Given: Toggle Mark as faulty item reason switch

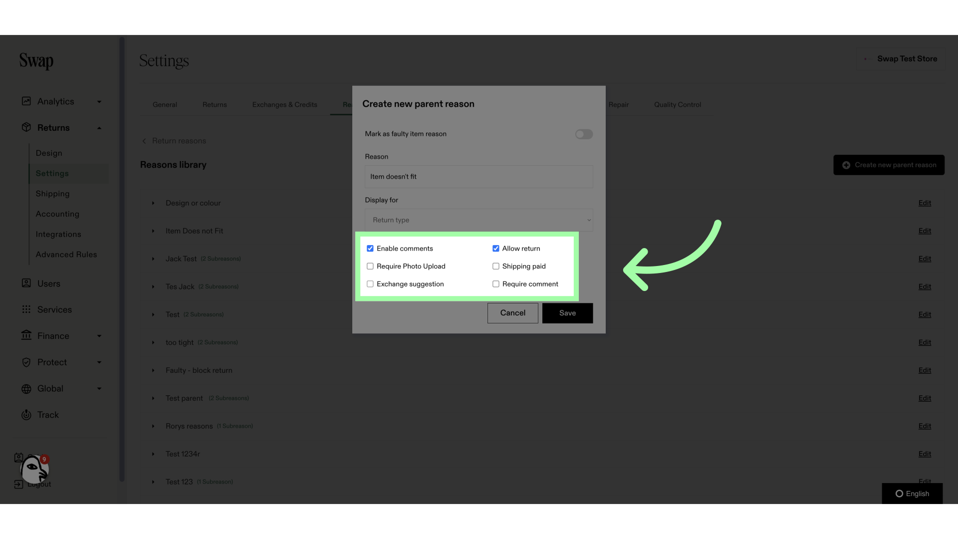Looking at the screenshot, I should coord(584,134).
